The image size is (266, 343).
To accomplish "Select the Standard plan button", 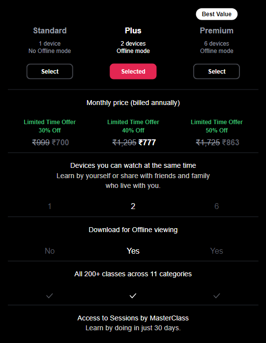I will tap(50, 71).
